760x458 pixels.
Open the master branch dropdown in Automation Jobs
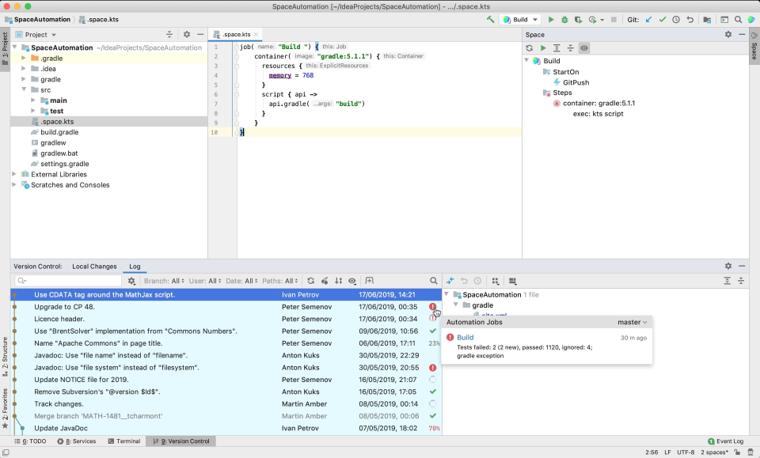(633, 322)
